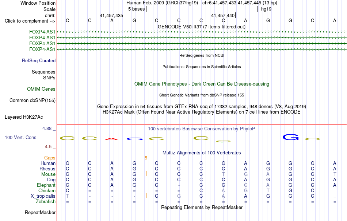Click the 4.88 PhyloP upper scale value
The width and height of the screenshot is (347, 221).
(47, 129)
